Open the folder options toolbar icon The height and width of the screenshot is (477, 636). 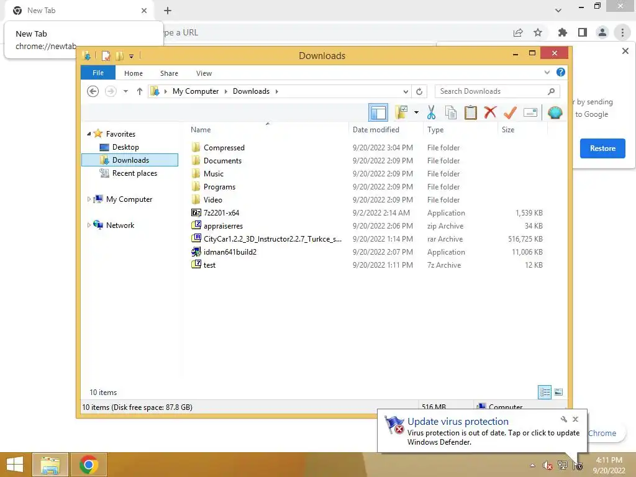pyautogui.click(x=402, y=112)
